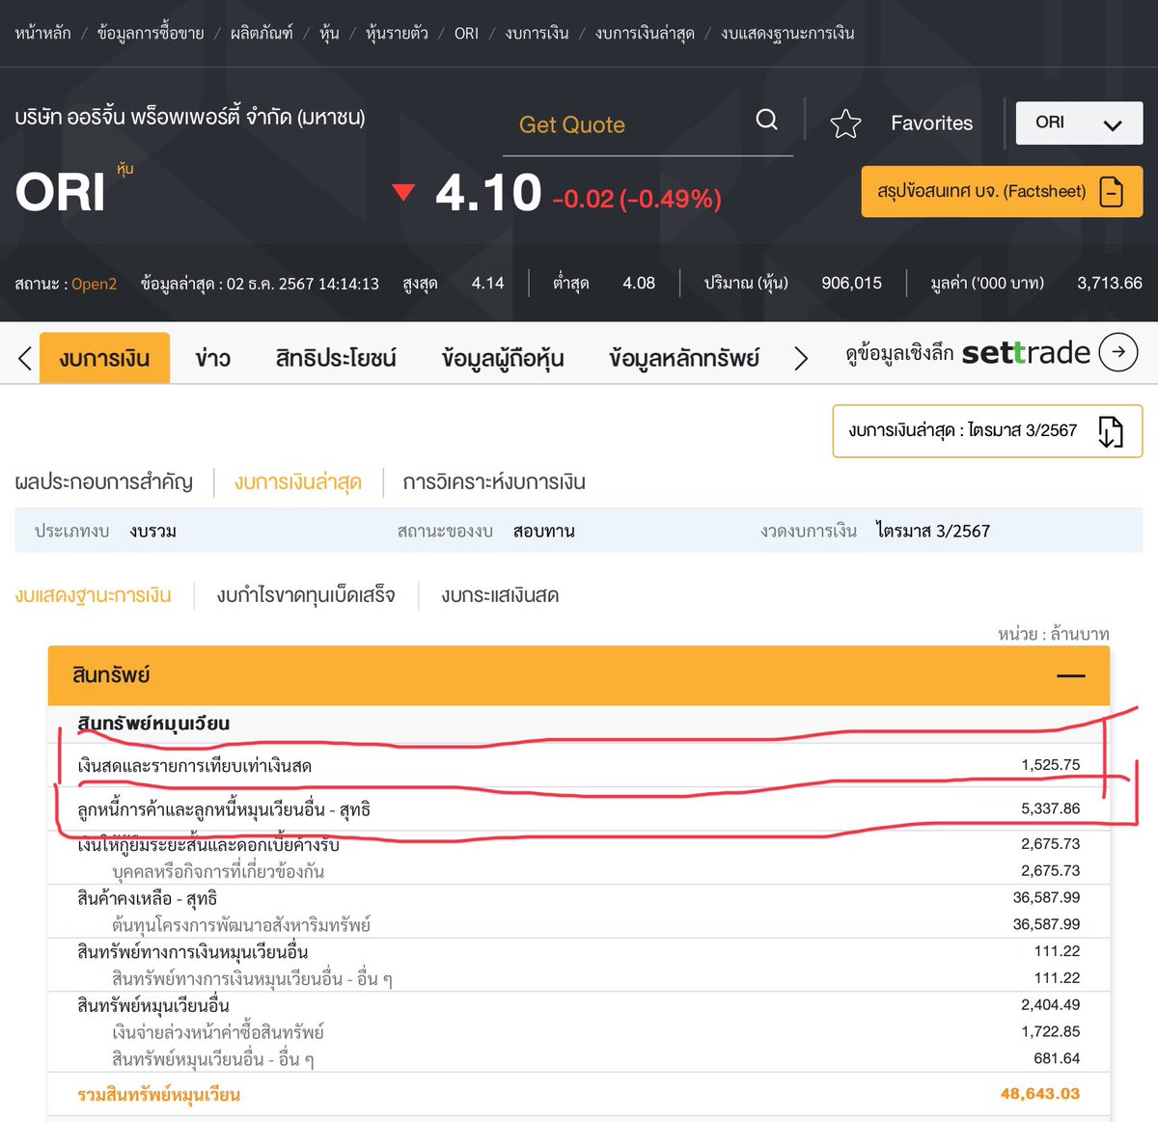
Task: Click the value 5,337.86
Action: [1051, 808]
